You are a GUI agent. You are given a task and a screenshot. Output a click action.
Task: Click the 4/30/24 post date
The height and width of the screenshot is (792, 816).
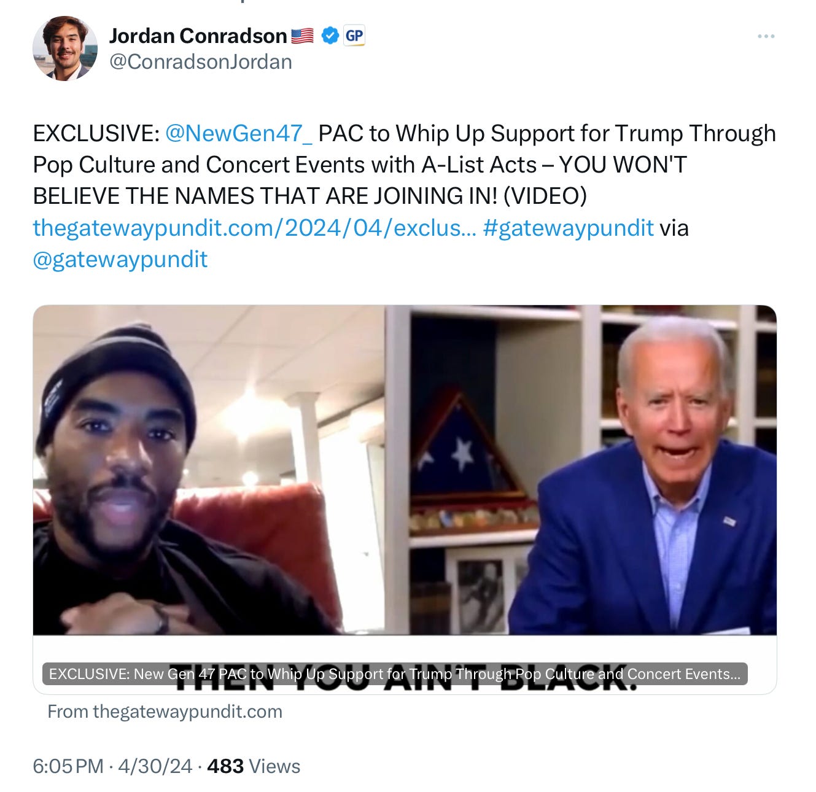click(155, 766)
